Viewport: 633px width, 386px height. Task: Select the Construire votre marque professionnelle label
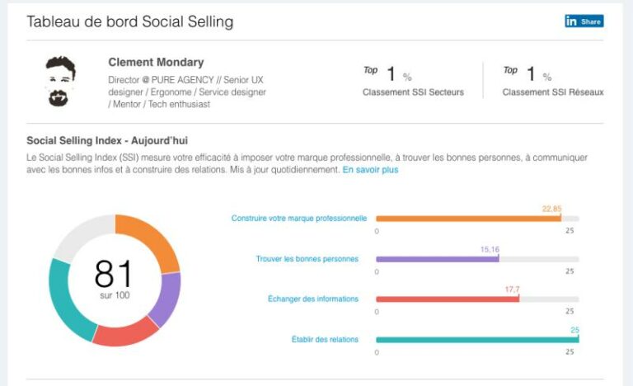(x=299, y=219)
